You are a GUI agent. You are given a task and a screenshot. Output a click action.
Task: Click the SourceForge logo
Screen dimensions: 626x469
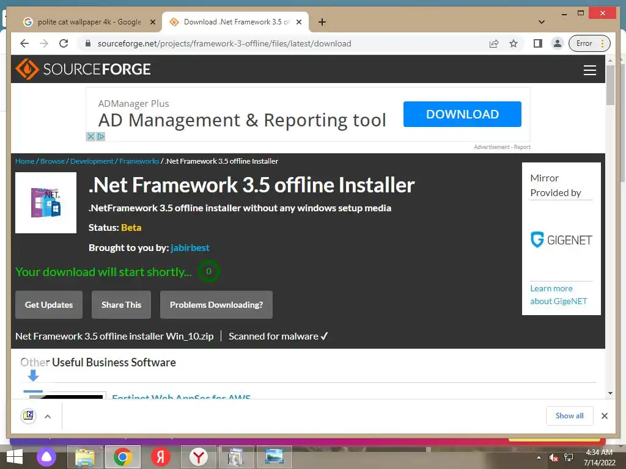coord(83,69)
